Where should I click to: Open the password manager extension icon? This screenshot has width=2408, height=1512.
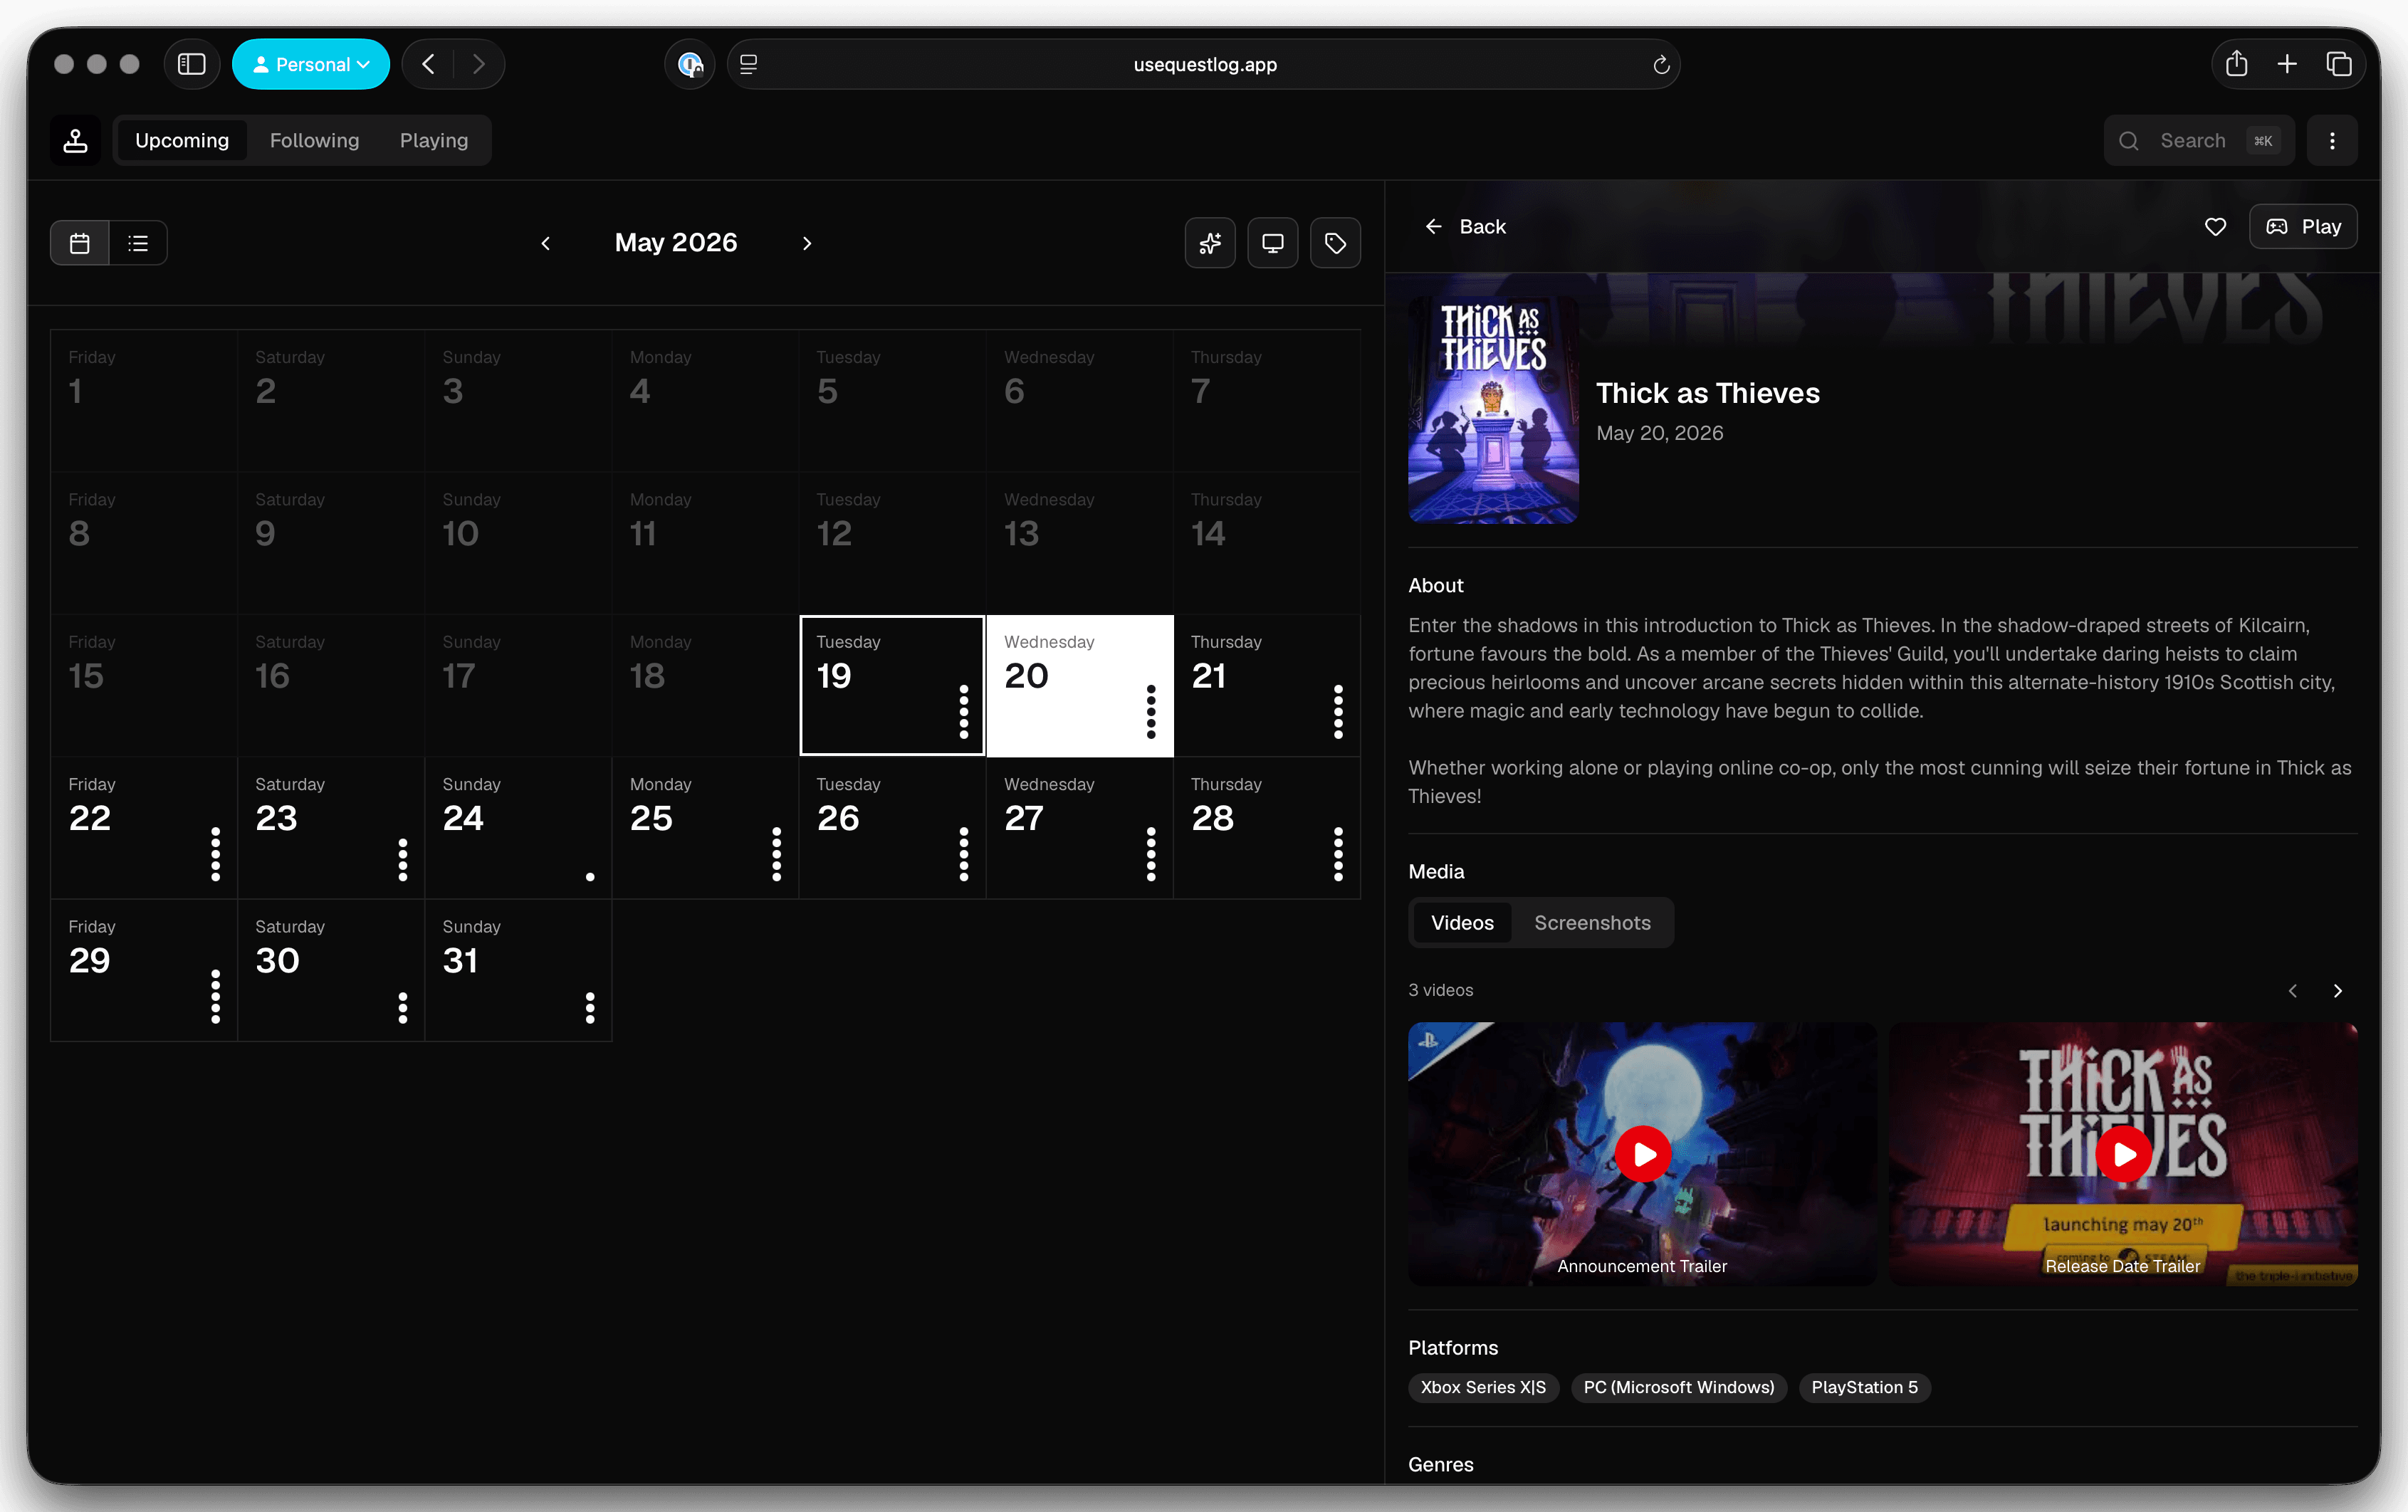click(690, 64)
